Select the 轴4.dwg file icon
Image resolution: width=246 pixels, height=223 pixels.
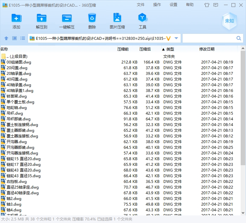[x=3, y=210]
